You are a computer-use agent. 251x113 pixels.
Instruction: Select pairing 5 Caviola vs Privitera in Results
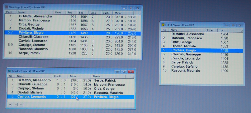(71, 97)
